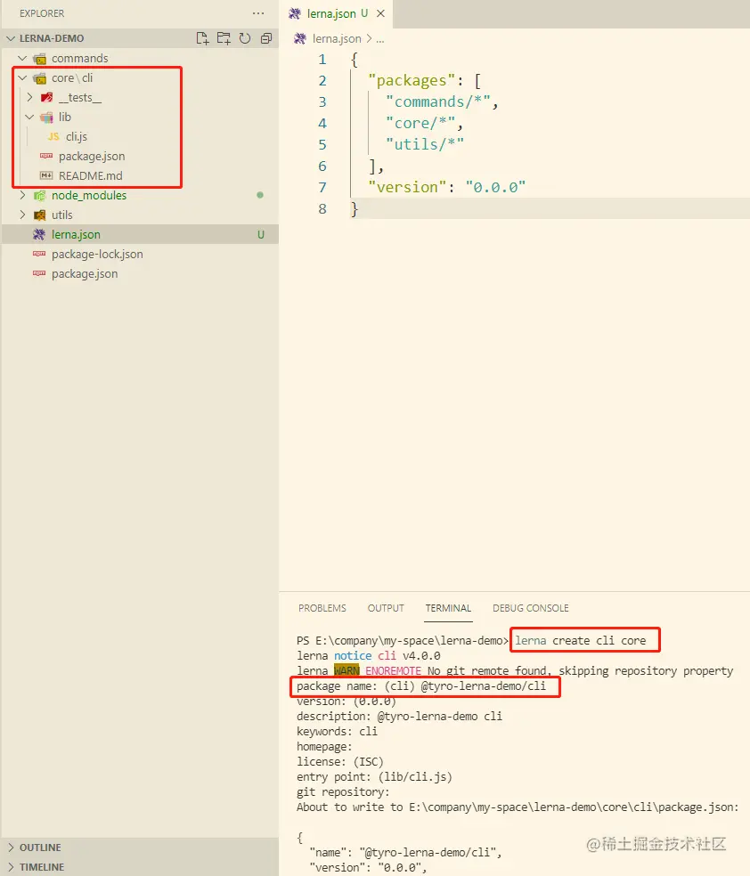Click the markdown icon of README.md
Image resolution: width=750 pixels, height=876 pixels.
tap(46, 175)
